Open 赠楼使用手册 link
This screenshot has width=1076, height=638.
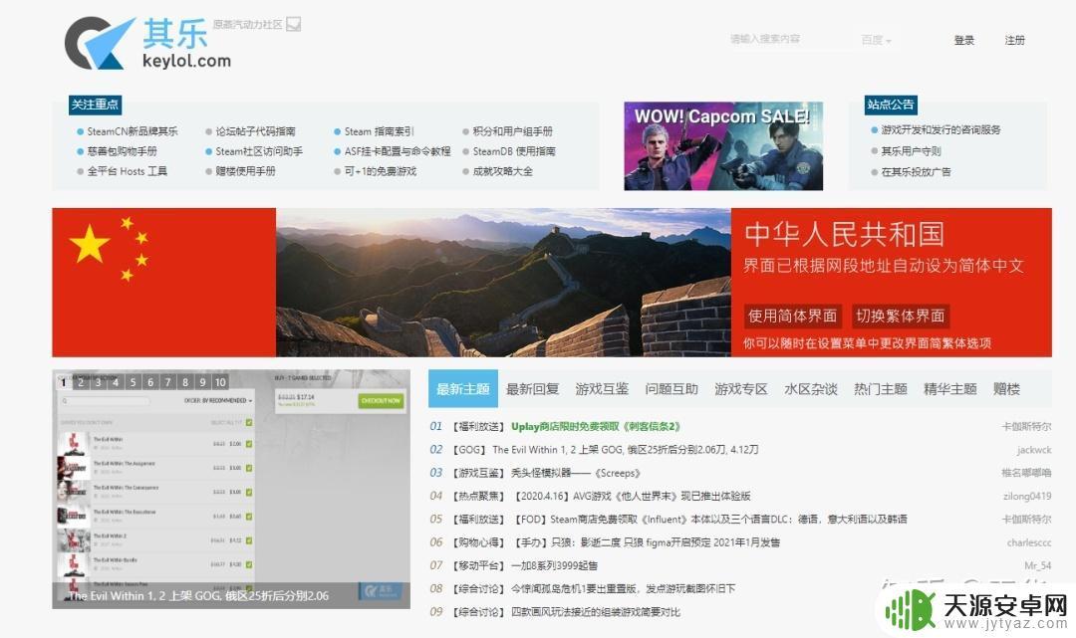[245, 170]
